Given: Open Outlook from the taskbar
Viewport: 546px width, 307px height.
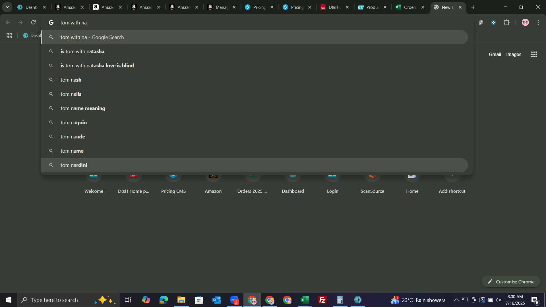Looking at the screenshot, I should pyautogui.click(x=216, y=300).
